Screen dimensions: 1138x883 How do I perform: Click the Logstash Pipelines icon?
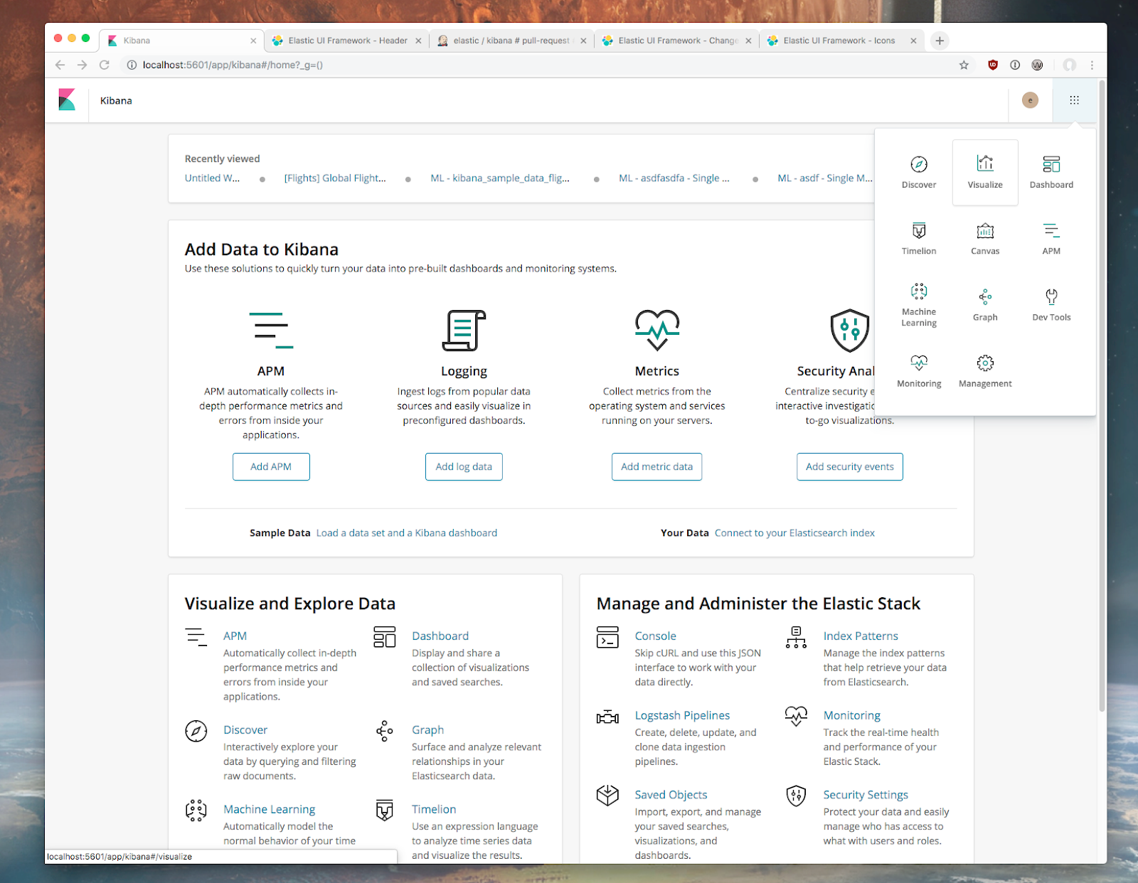(607, 717)
